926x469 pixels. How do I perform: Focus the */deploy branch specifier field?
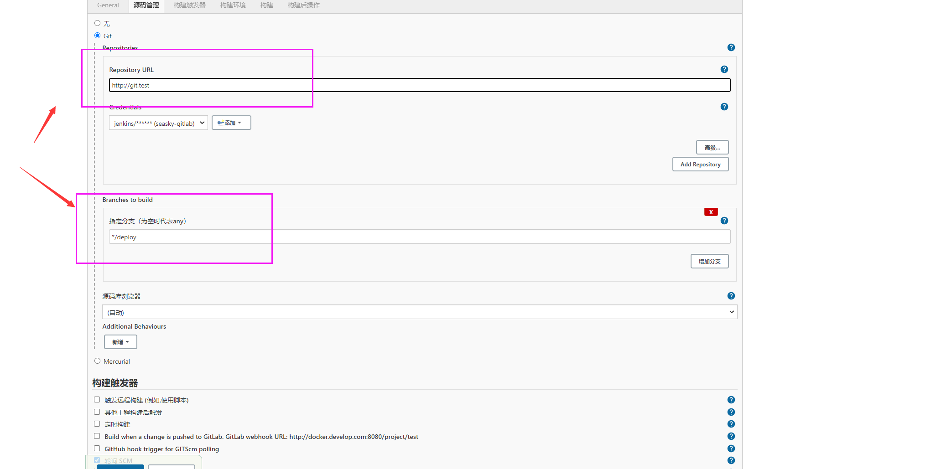pos(420,237)
